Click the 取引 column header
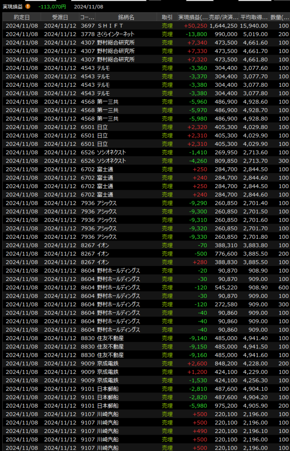 click(167, 17)
